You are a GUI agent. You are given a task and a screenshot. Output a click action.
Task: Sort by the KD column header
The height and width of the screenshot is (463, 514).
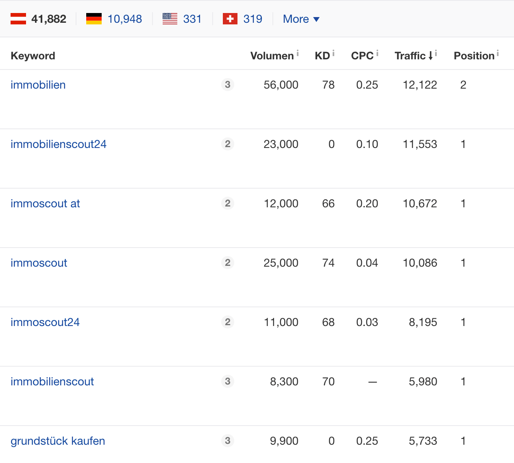tap(322, 56)
